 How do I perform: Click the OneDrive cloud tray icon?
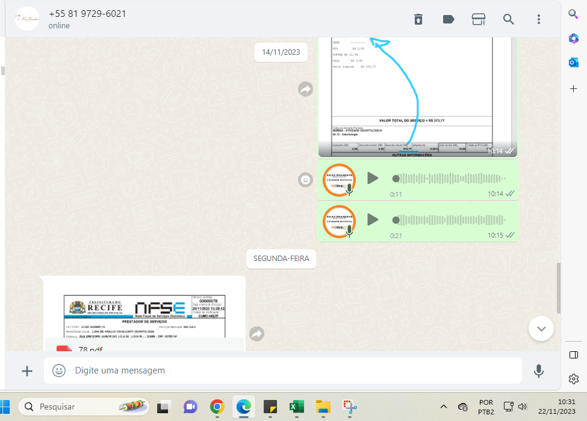click(463, 407)
